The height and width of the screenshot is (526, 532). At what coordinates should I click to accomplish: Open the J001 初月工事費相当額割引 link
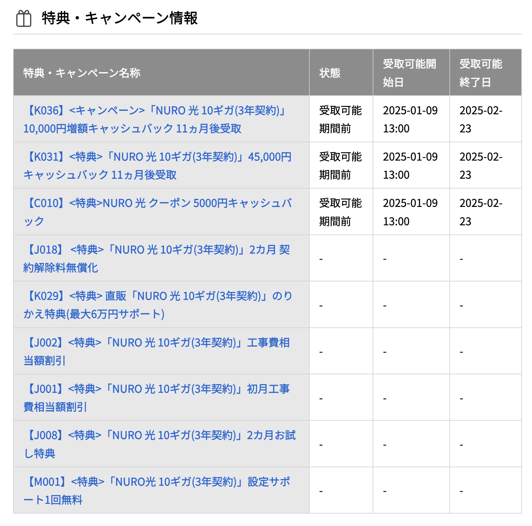tap(156, 398)
